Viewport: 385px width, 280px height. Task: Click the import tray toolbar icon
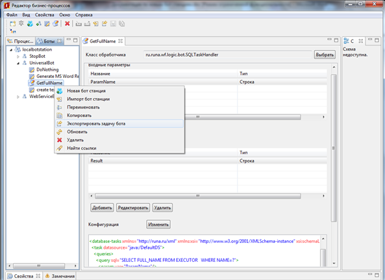[79, 23]
